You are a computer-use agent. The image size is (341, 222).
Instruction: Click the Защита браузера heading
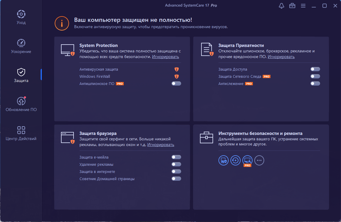(98, 133)
